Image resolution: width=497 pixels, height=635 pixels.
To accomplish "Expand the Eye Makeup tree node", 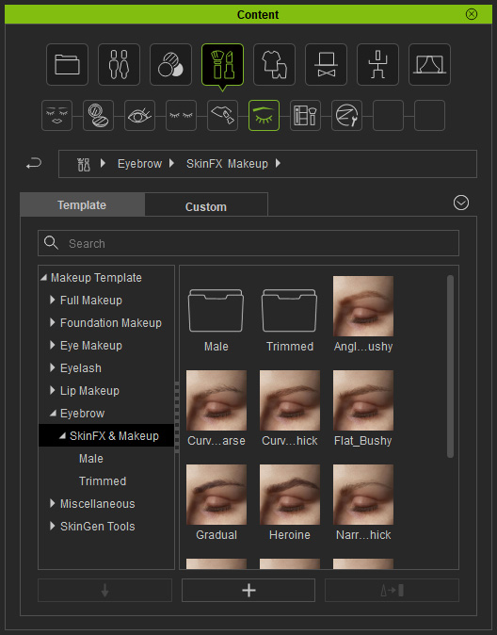I will tap(52, 346).
